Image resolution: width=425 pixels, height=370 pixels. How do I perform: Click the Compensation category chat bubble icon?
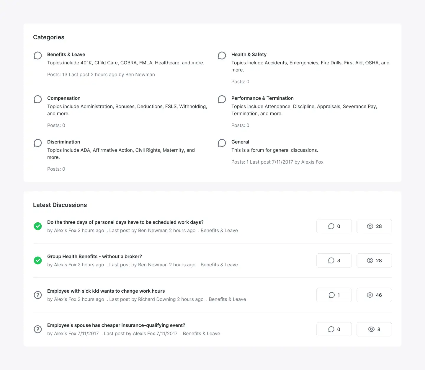click(38, 99)
